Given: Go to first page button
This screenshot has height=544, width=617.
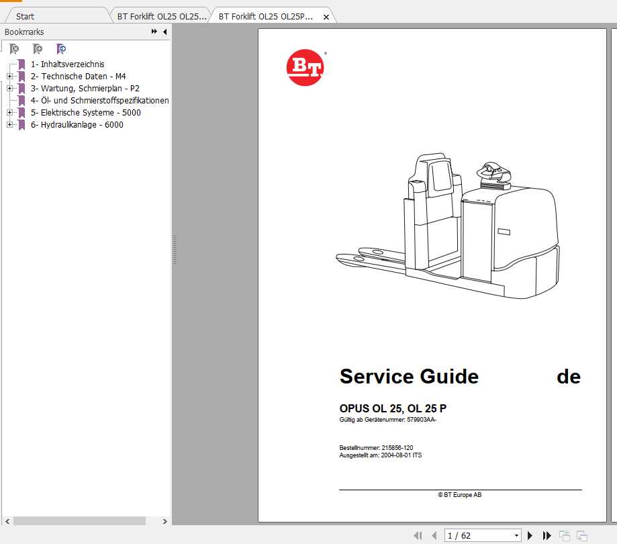Looking at the screenshot, I should coord(418,535).
